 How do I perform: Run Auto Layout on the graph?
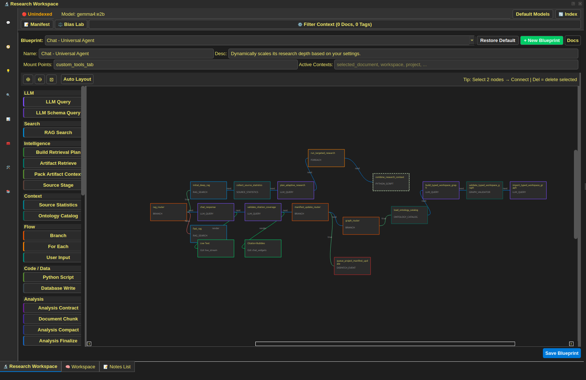77,79
